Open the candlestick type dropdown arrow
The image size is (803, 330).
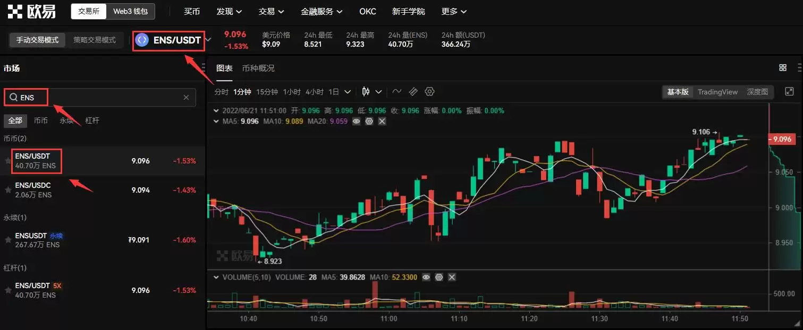(378, 91)
